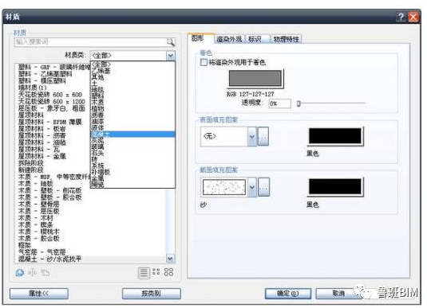Open the section fill pattern 砂 dropdown

click(x=252, y=187)
